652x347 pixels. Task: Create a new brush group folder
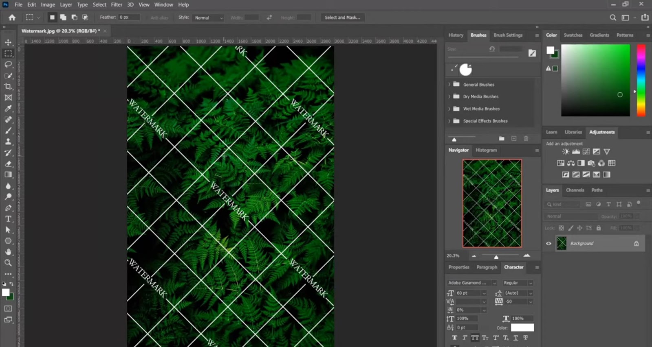502,139
